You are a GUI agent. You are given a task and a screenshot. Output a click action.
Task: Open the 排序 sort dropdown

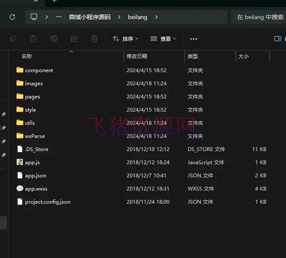(125, 39)
